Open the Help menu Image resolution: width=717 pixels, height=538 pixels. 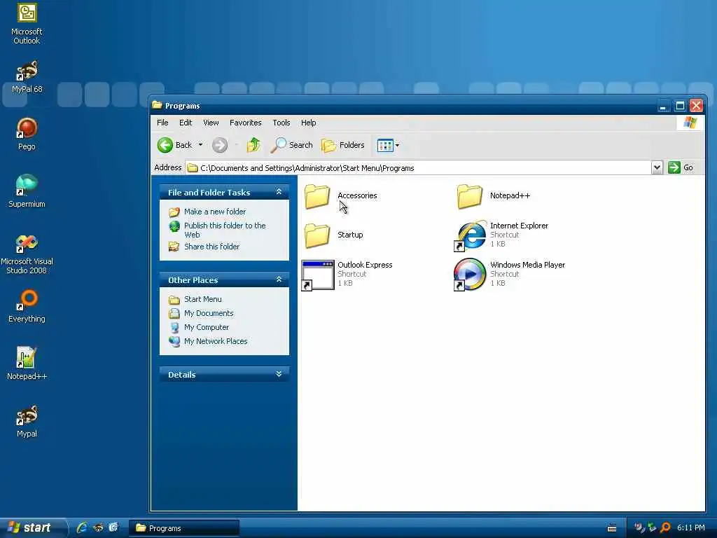(x=308, y=123)
